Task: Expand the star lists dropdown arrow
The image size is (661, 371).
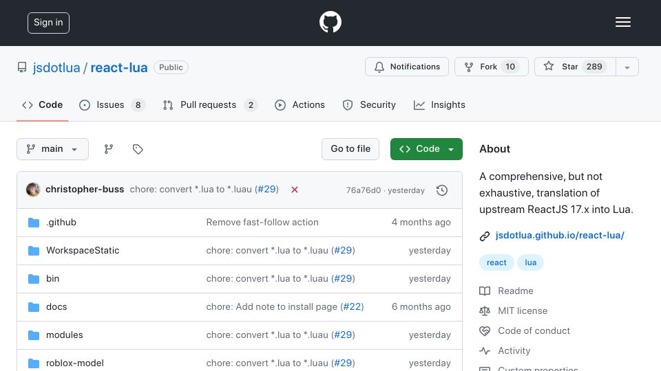Action: [627, 67]
